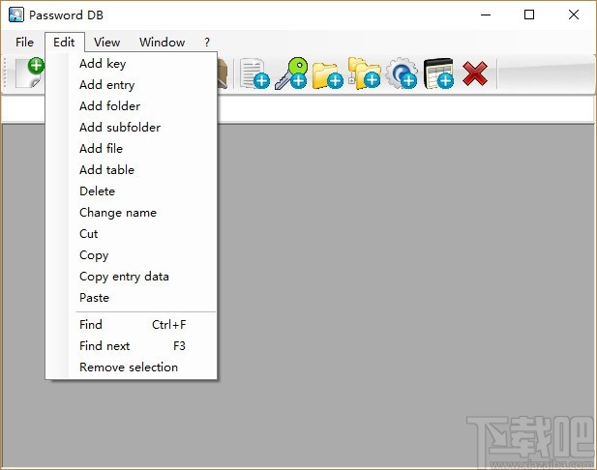Screen dimensions: 597x470
Task: Open the question mark help menu
Action: pyautogui.click(x=207, y=42)
